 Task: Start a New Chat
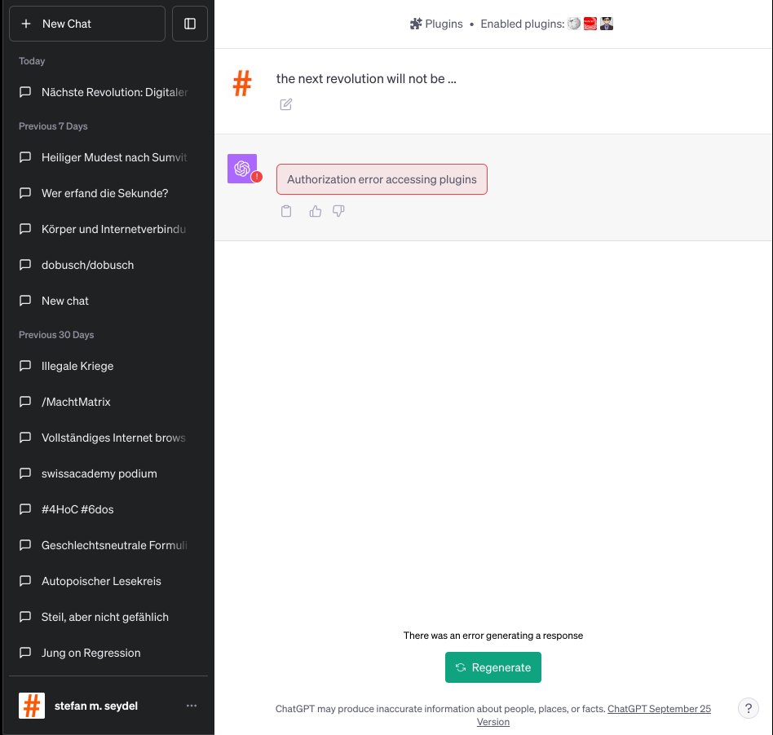point(87,24)
